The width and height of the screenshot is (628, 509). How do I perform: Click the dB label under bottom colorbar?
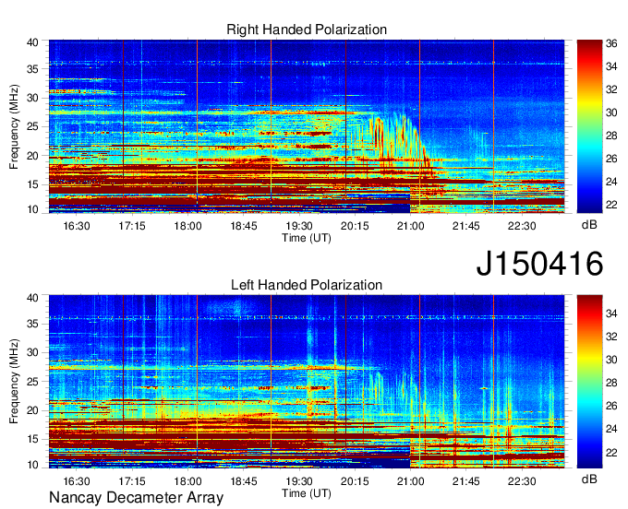589,479
